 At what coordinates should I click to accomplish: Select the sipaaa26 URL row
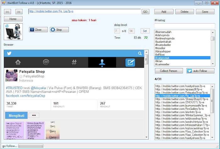click(x=183, y=89)
